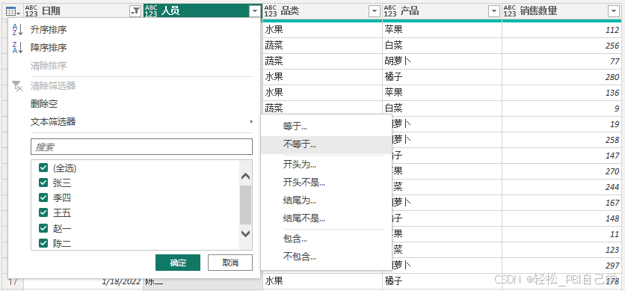Click the 苹果 cell beside 112
625x291 pixels.
[x=442, y=30]
